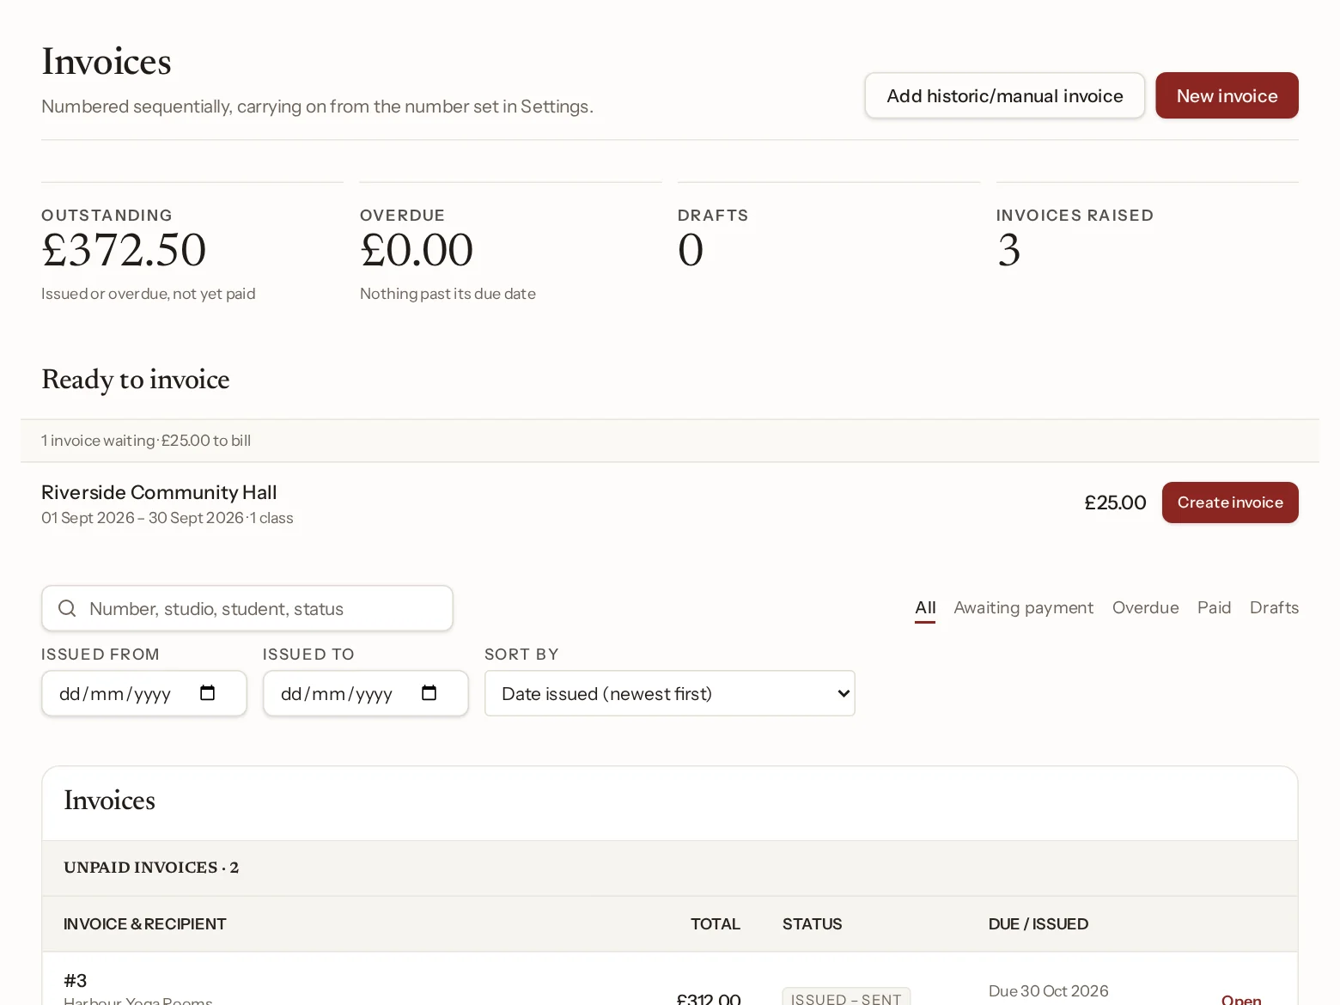Screen dimensions: 1340x1005
Task: Click the £25.00 amount for Riverside
Action: click(x=1115, y=502)
